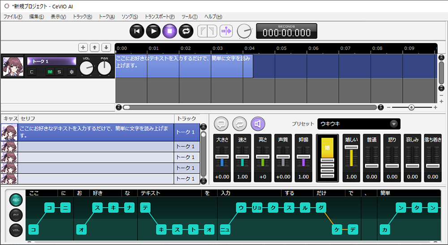The image size is (448, 245).
Task: Open the 編集 menu
Action: [x=37, y=17]
